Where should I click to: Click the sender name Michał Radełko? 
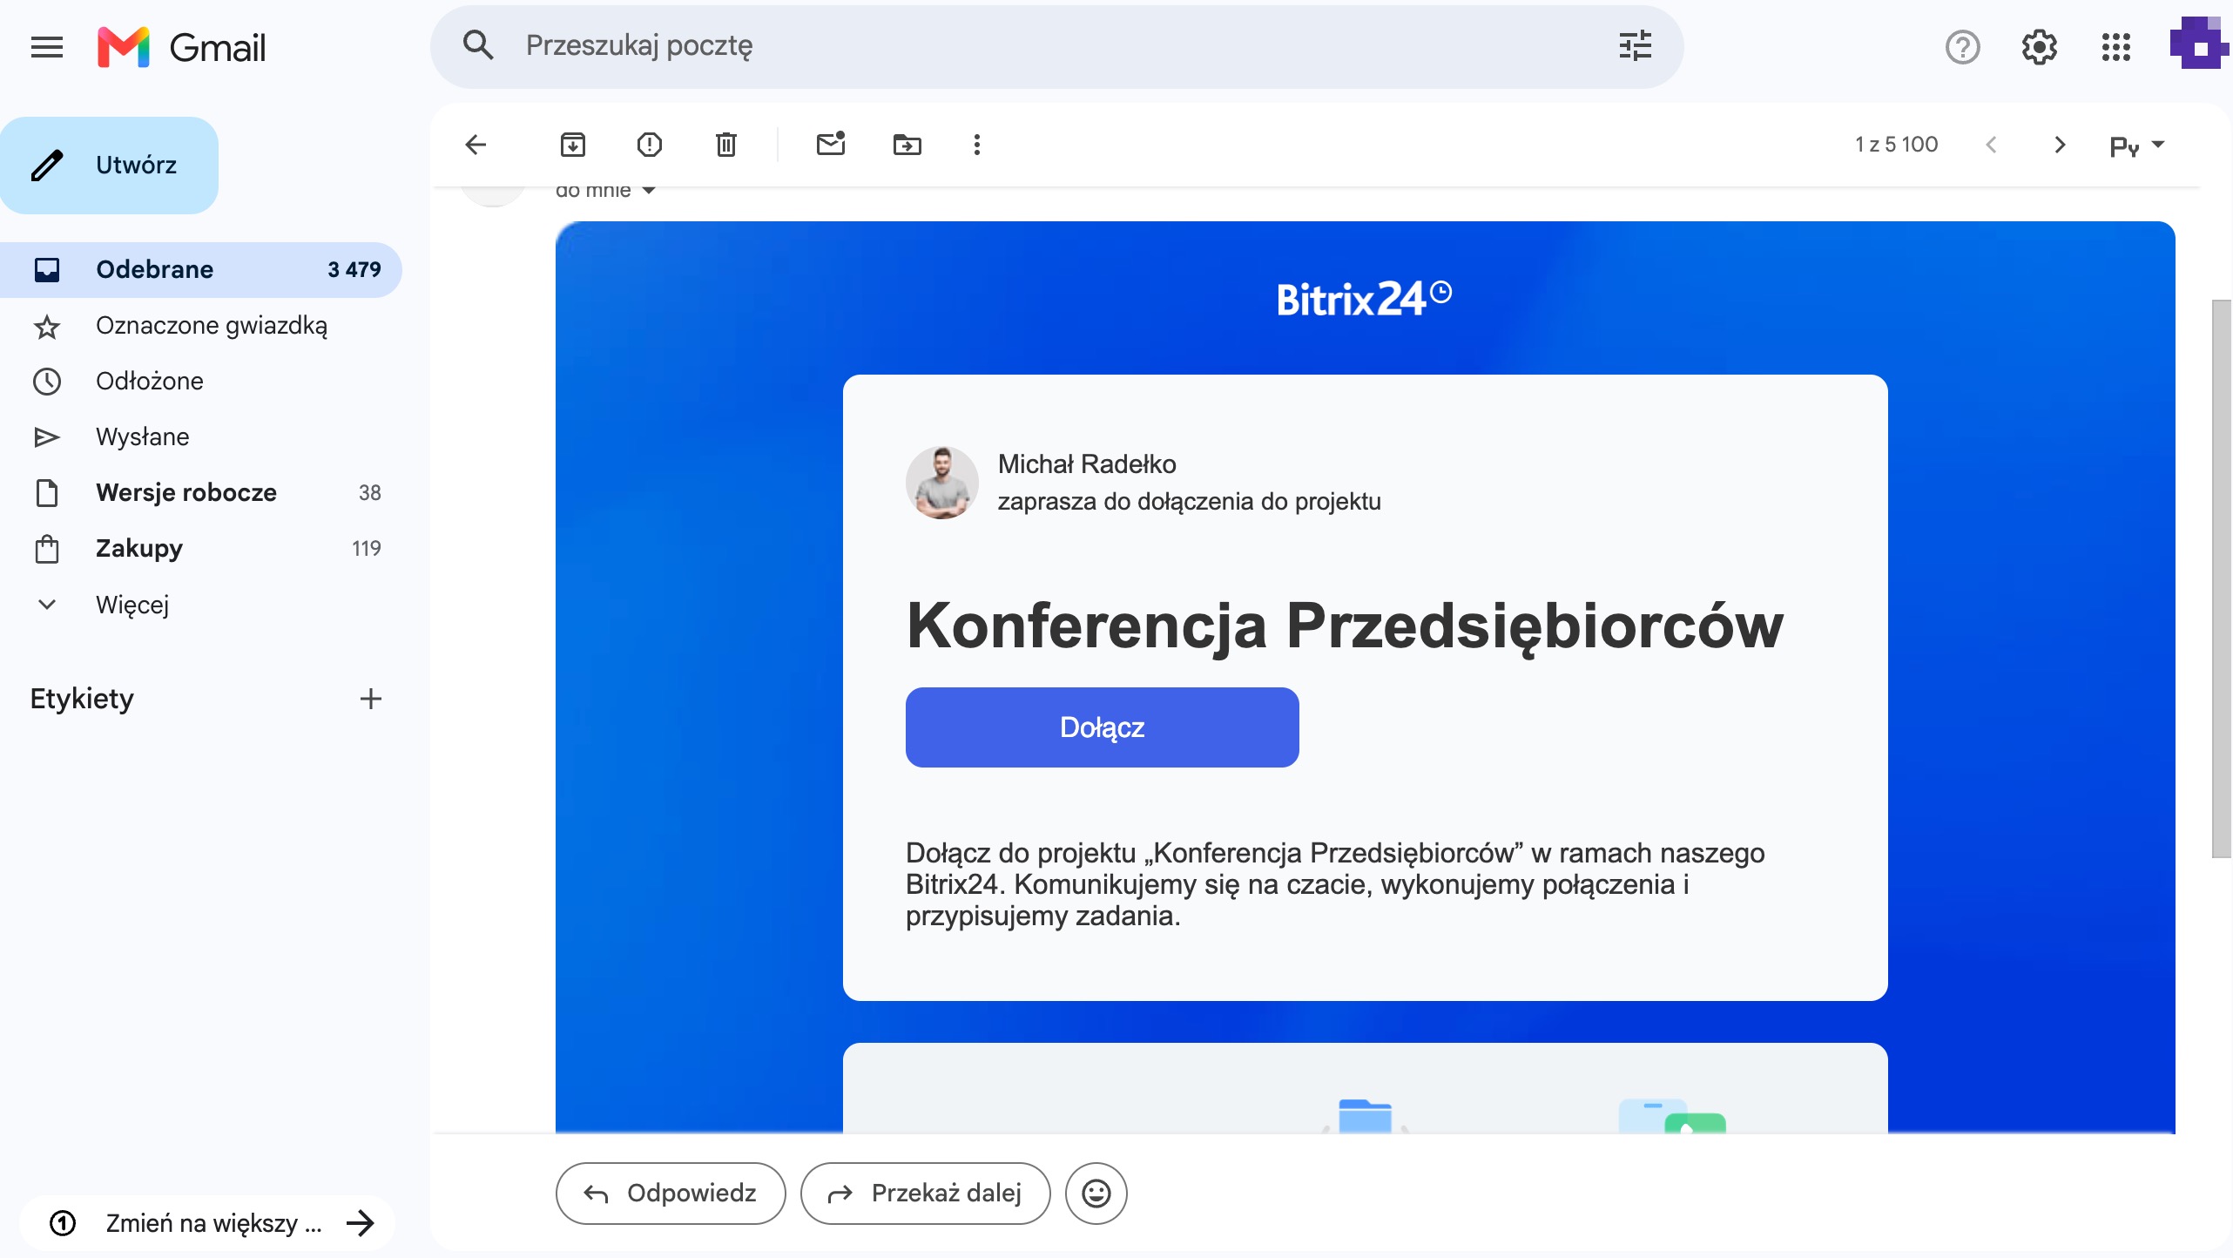[x=1087, y=463]
